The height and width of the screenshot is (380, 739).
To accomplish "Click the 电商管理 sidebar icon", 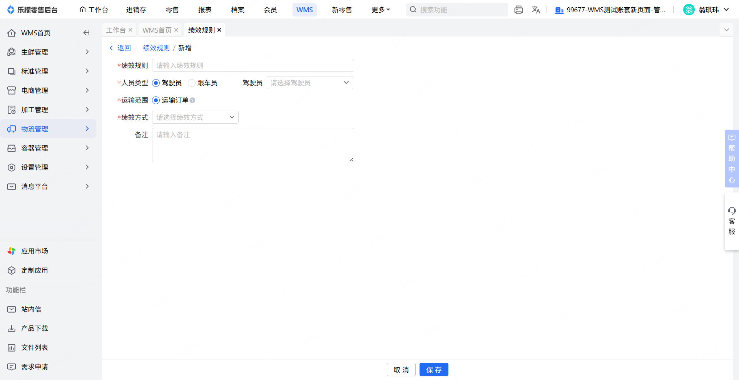I will click(12, 91).
